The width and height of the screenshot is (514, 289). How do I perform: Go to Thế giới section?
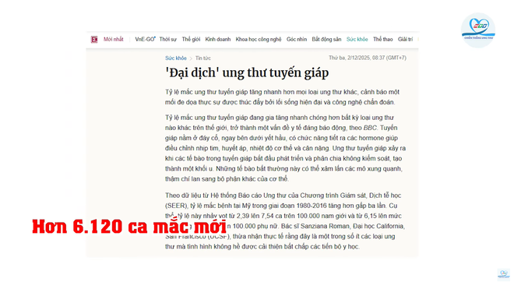coord(191,40)
